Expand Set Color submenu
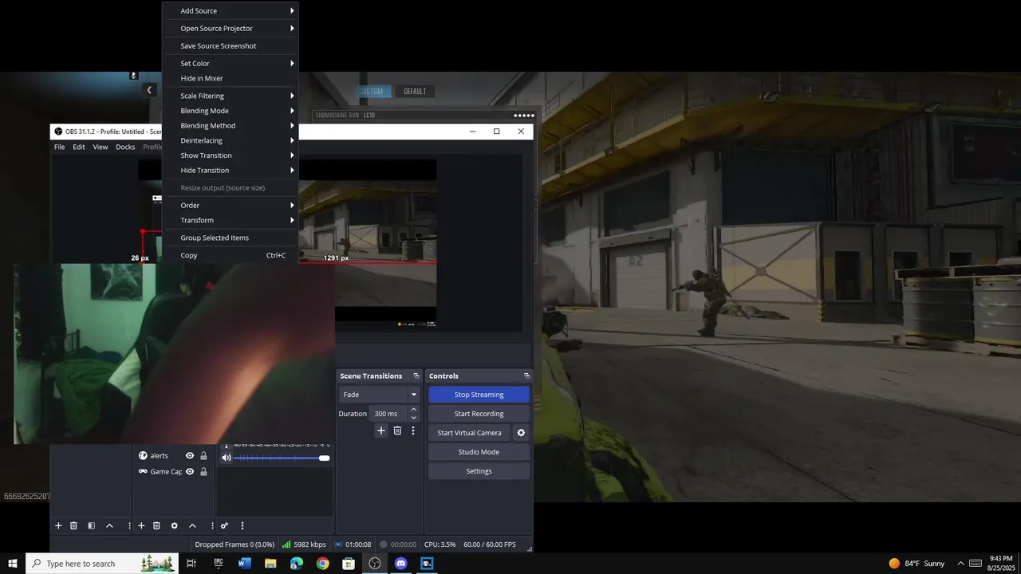1021x574 pixels. 231,63
